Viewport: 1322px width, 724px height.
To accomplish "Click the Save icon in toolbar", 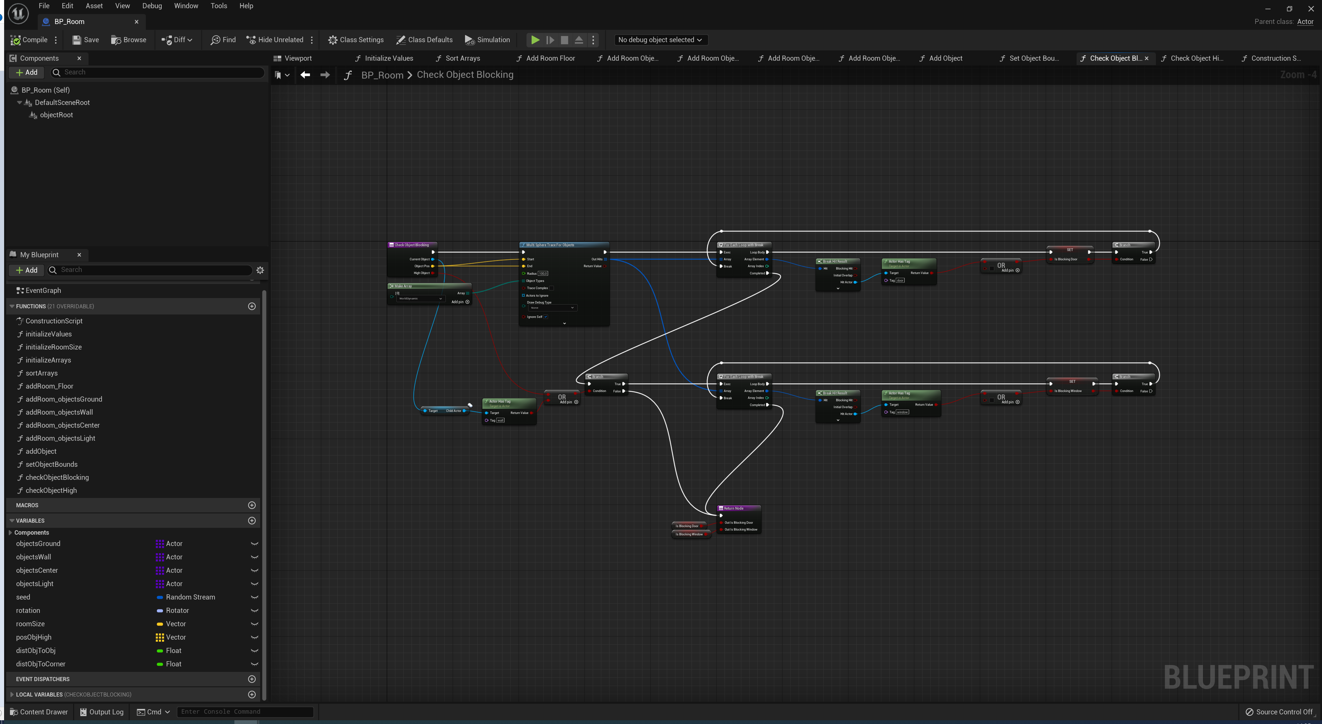I will pos(77,40).
